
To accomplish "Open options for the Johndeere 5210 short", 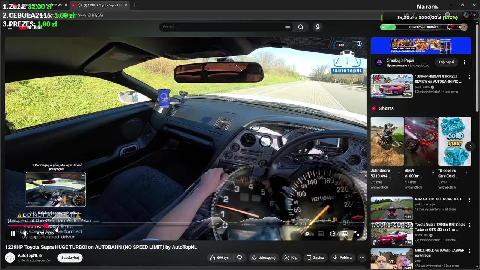I will pyautogui.click(x=399, y=173).
